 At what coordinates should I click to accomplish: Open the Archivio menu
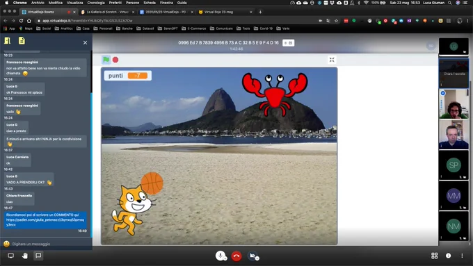38,3
